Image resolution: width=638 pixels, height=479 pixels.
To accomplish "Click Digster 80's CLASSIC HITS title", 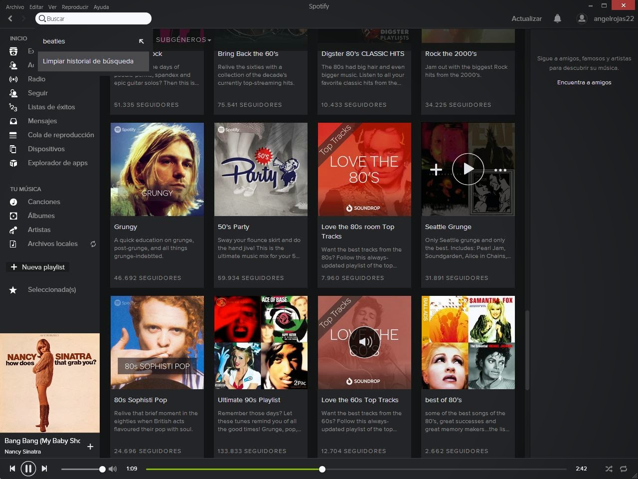I will pyautogui.click(x=363, y=53).
